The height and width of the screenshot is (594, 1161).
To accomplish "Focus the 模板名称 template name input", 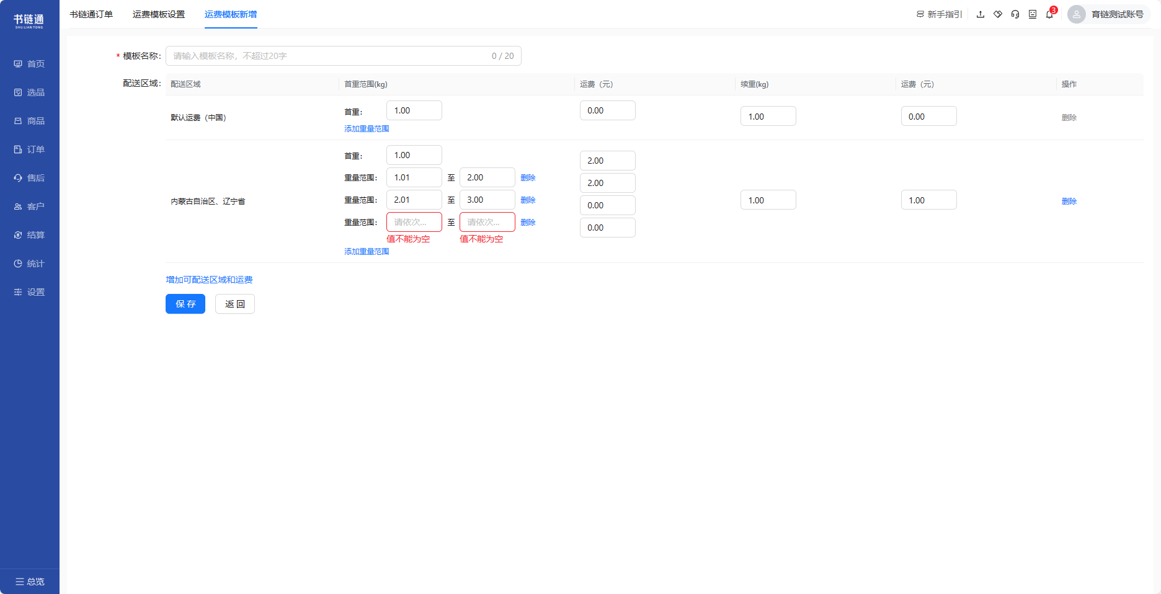I will click(x=344, y=56).
